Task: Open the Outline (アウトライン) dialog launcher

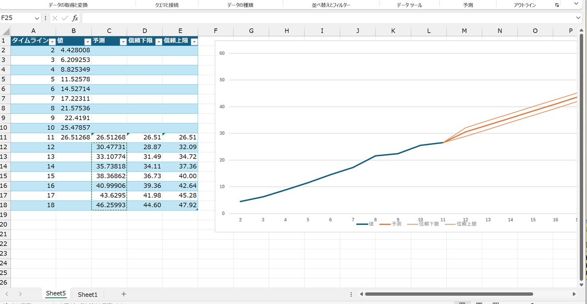Action: coord(557,5)
